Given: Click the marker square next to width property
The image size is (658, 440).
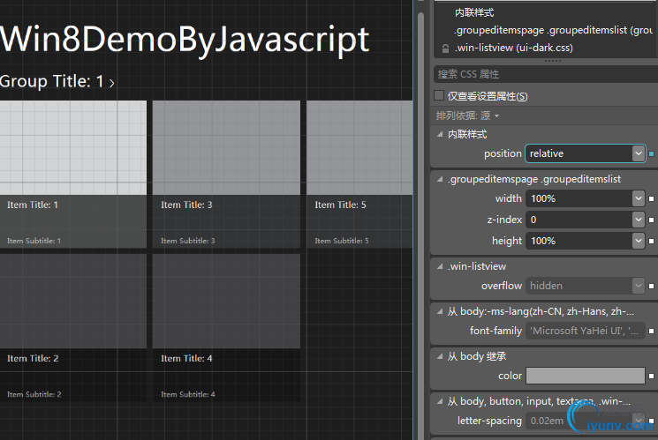Looking at the screenshot, I should (x=652, y=198).
